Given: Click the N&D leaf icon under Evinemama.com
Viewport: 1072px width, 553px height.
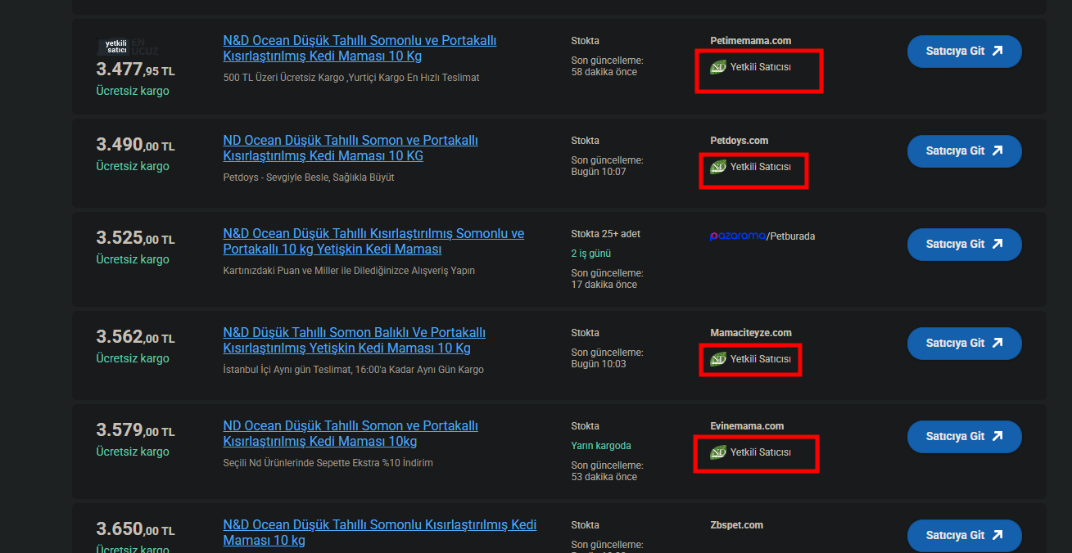Looking at the screenshot, I should tap(718, 452).
